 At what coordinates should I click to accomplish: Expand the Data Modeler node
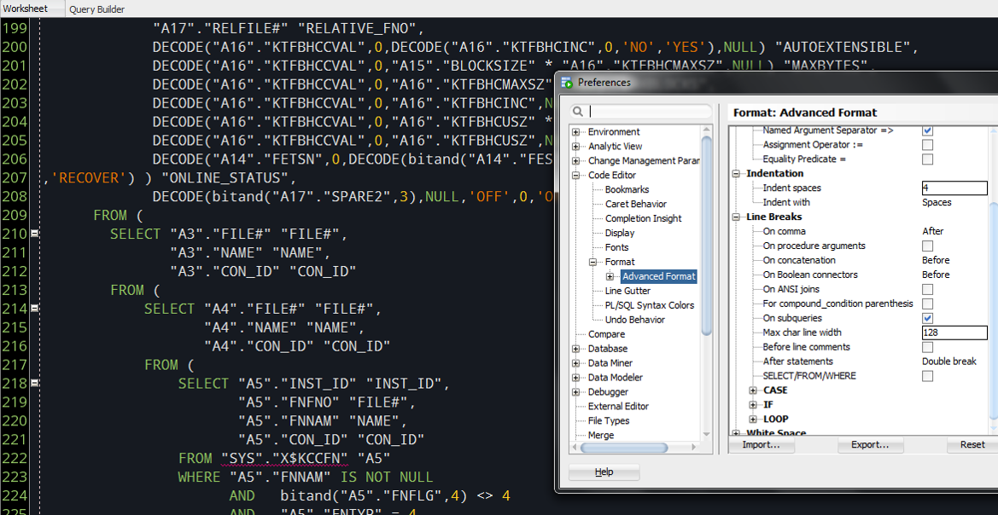(x=576, y=378)
